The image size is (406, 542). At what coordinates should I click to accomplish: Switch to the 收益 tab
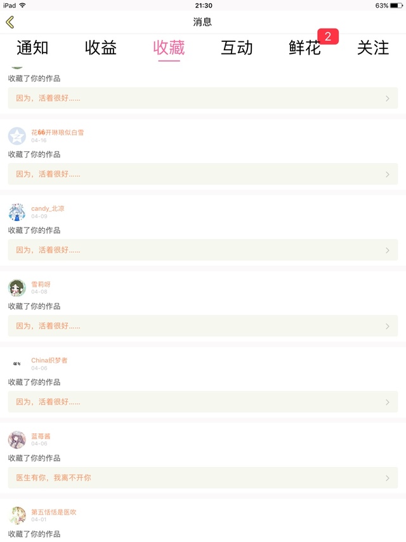click(x=100, y=48)
